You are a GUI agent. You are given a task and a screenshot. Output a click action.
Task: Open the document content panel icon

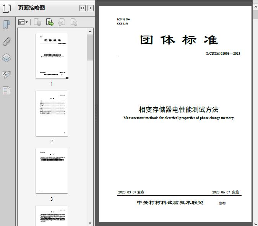(6, 91)
